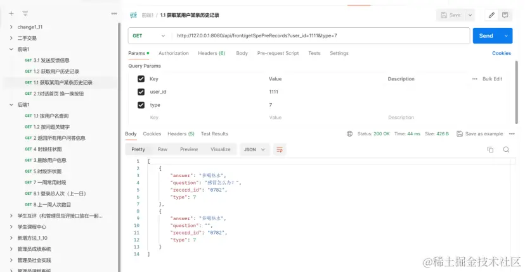Collapse the 后端1 collection

11,104
